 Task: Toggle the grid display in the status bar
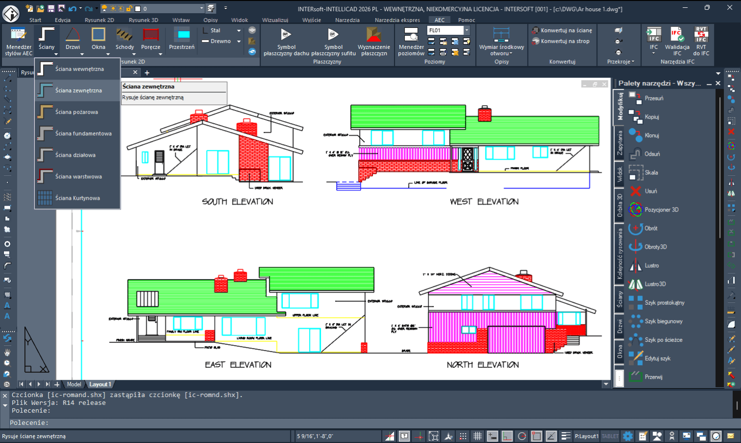point(478,436)
